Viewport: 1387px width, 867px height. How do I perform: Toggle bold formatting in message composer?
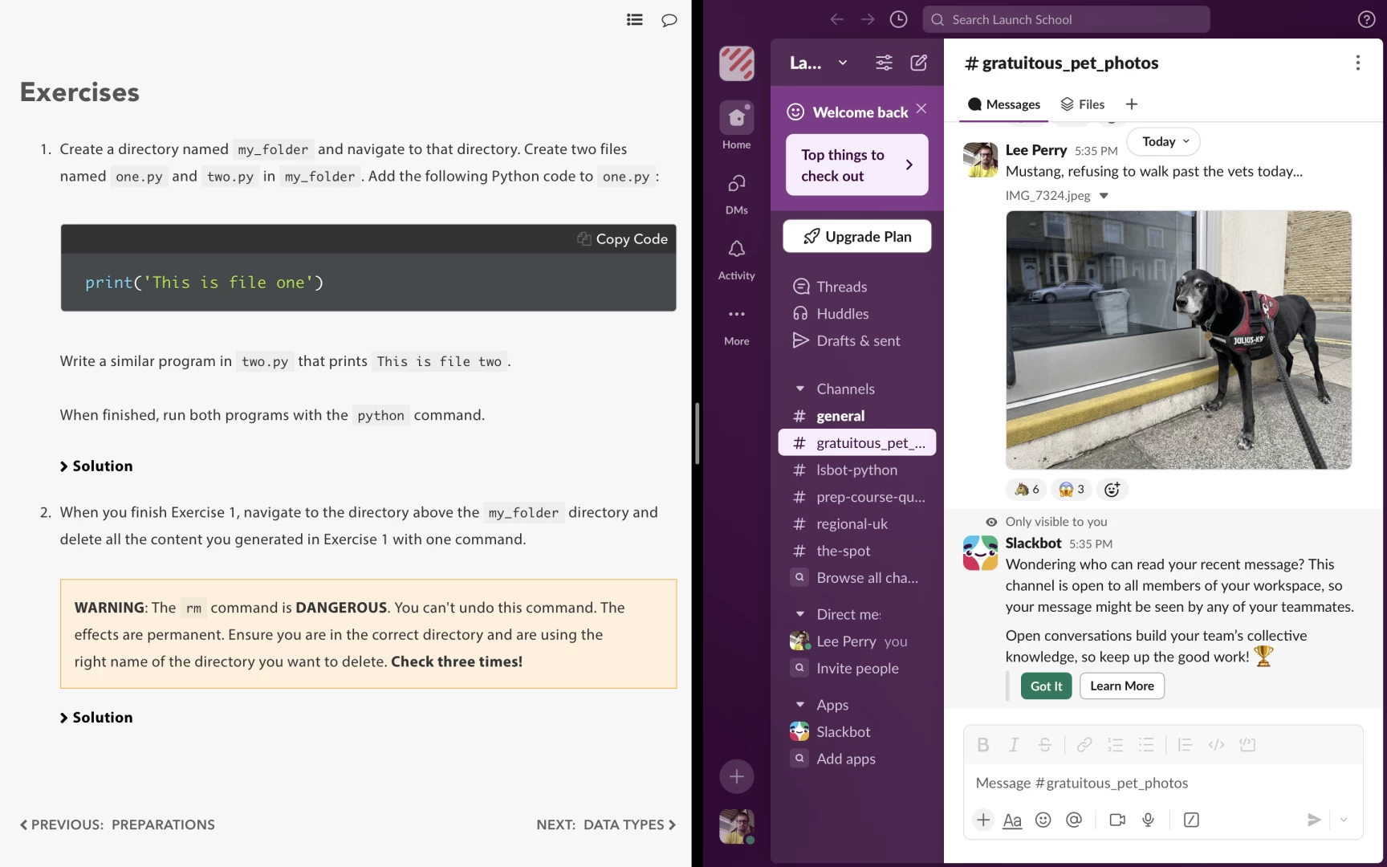[x=982, y=745]
